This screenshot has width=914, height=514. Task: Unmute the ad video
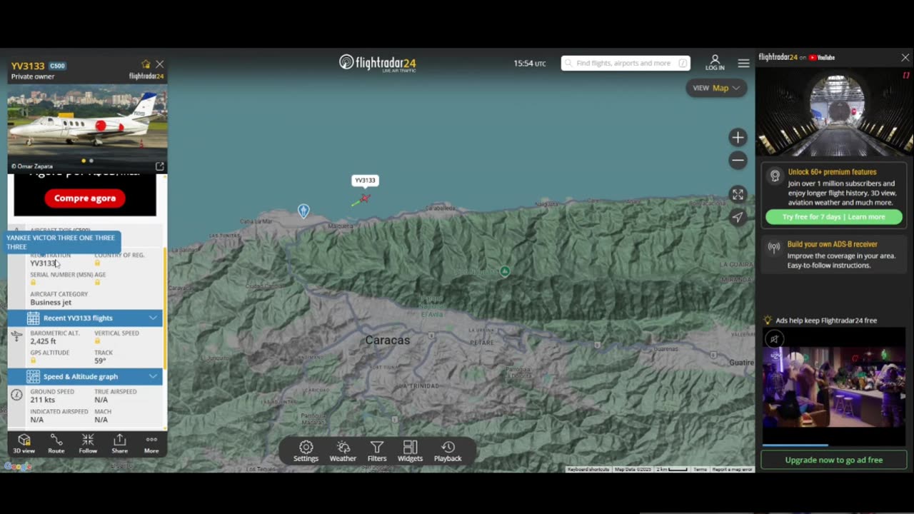[774, 339]
